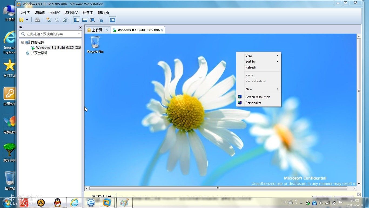Expand the View submenu in context menu
The image size is (369, 208).
(x=259, y=56)
